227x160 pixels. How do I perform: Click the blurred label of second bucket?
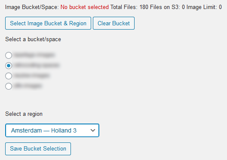pyautogui.click(x=37, y=65)
